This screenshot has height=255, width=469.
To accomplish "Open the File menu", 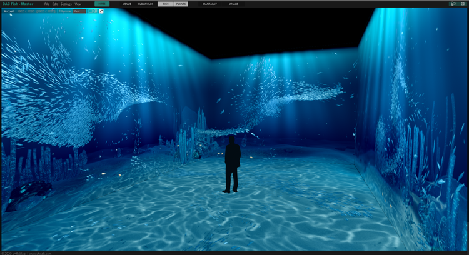I will pyautogui.click(x=47, y=4).
